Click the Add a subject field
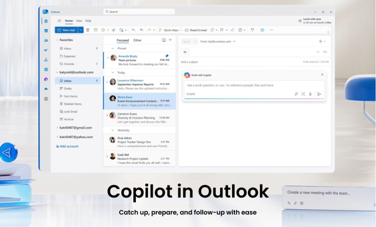Image resolution: width=376 pixels, height=227 pixels. tap(241, 62)
